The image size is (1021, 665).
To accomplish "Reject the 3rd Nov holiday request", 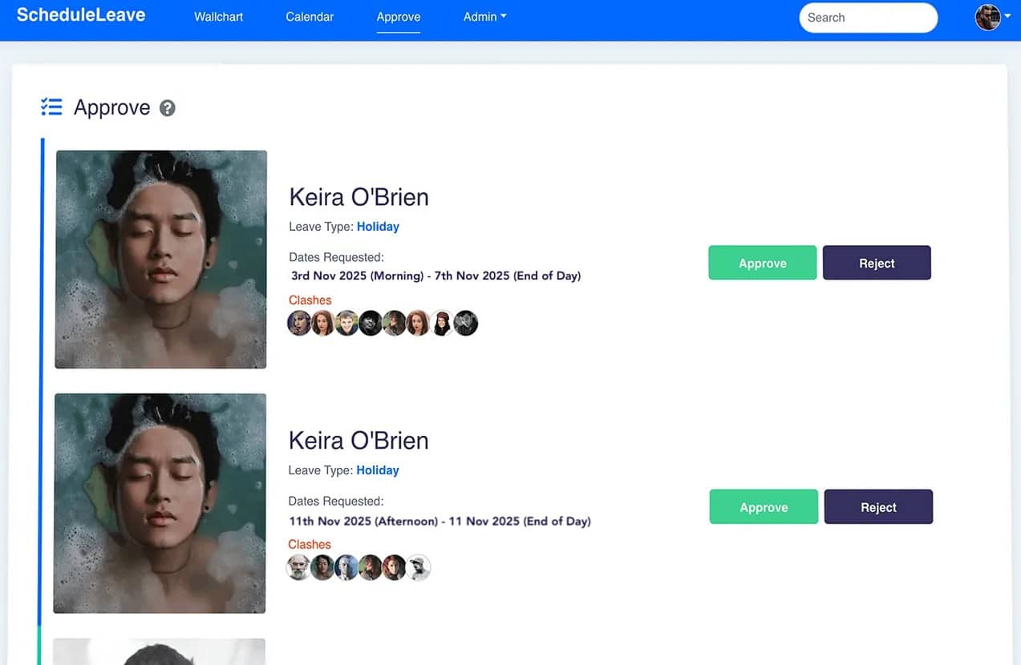I will [x=877, y=263].
